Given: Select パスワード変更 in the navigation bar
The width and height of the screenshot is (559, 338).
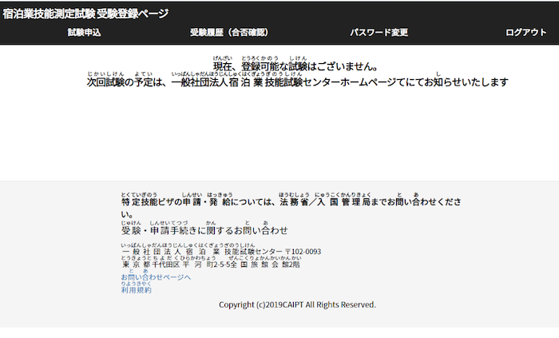Looking at the screenshot, I should (x=379, y=33).
